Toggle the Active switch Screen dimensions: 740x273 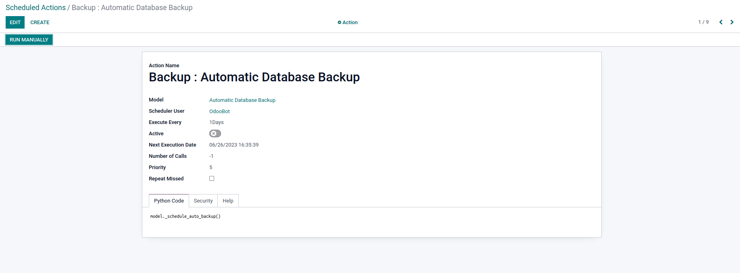[215, 134]
